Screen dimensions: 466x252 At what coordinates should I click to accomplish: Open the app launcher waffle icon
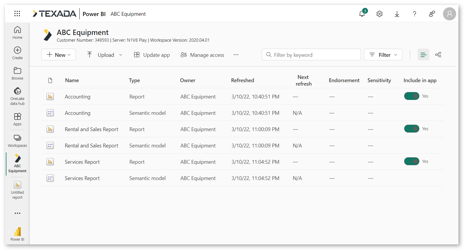pyautogui.click(x=17, y=14)
